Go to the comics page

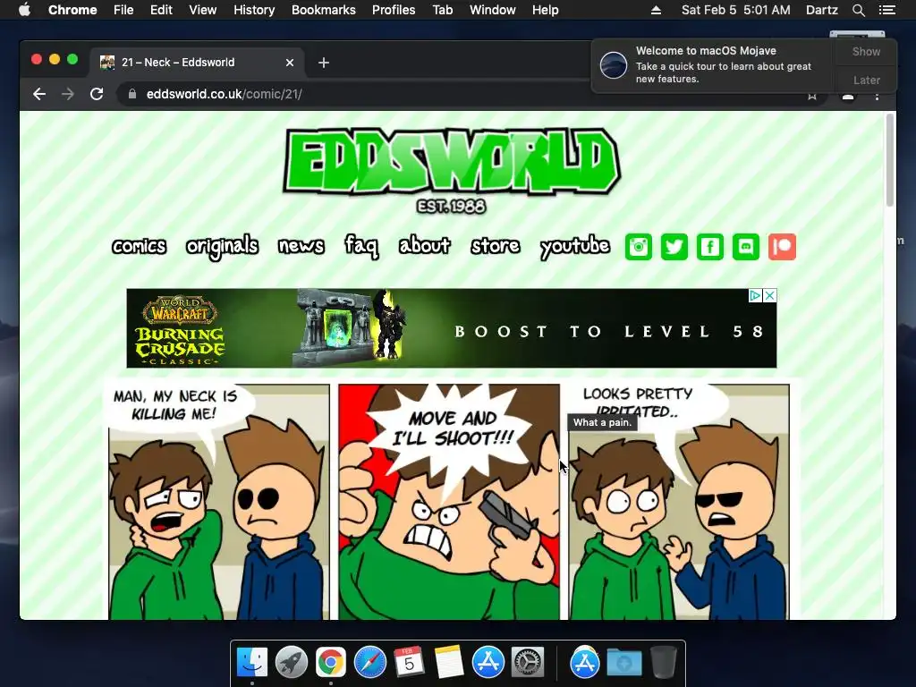[139, 246]
